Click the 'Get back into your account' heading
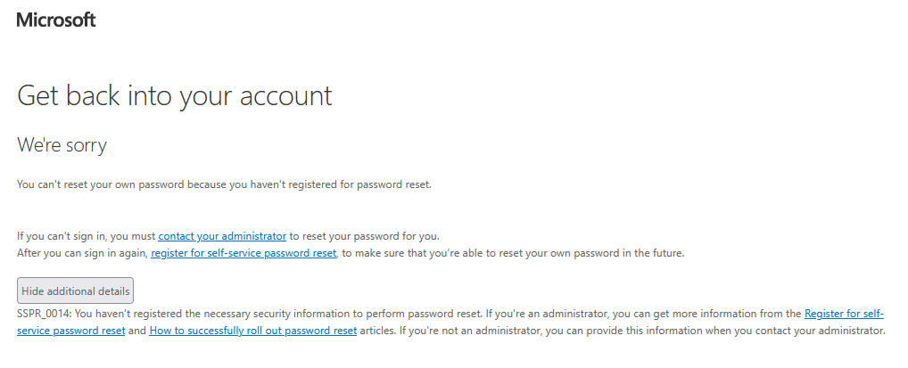This screenshot has width=908, height=368. click(175, 95)
